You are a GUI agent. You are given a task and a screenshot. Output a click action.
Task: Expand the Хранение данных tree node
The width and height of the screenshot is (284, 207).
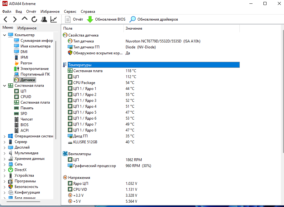(5, 159)
